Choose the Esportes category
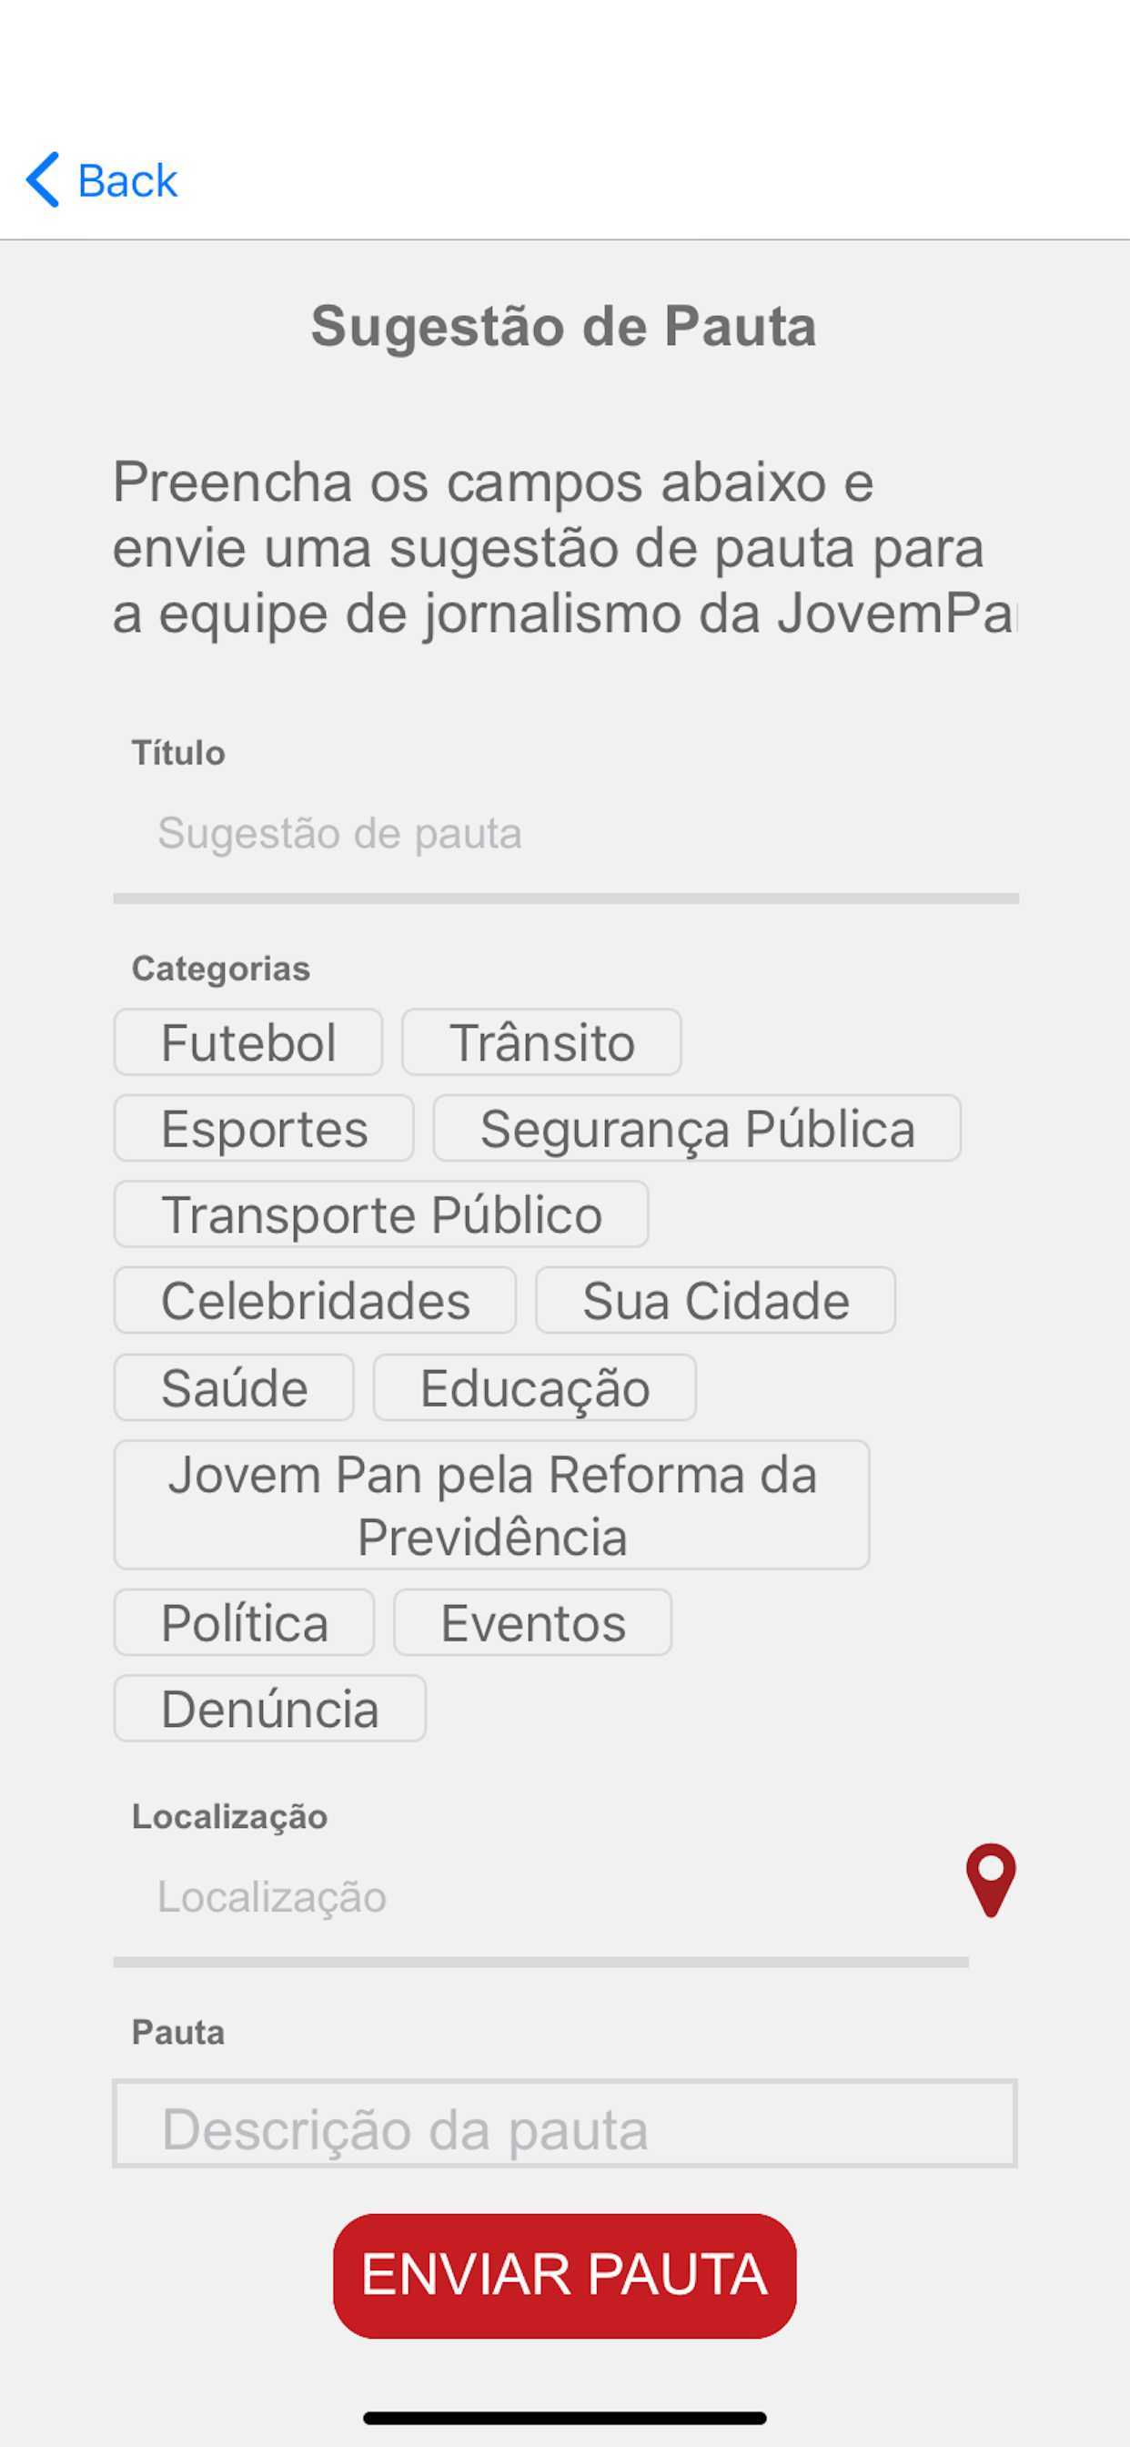The width and height of the screenshot is (1130, 2447). (264, 1128)
